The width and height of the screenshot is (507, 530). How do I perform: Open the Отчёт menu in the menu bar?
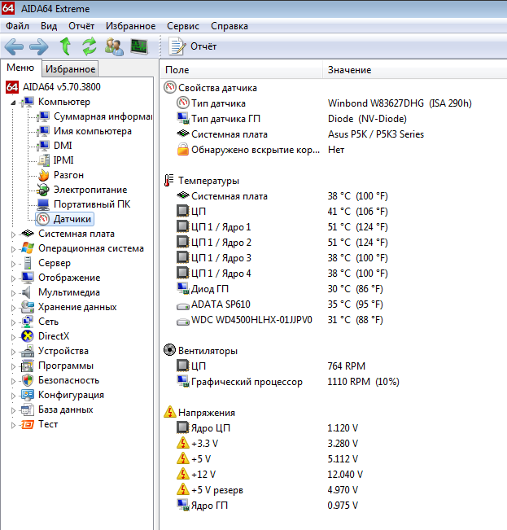coord(81,26)
